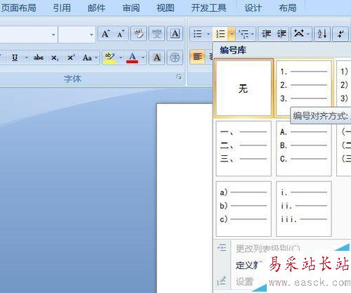Click the bullets list icon
The height and width of the screenshot is (293, 351).
point(198,34)
